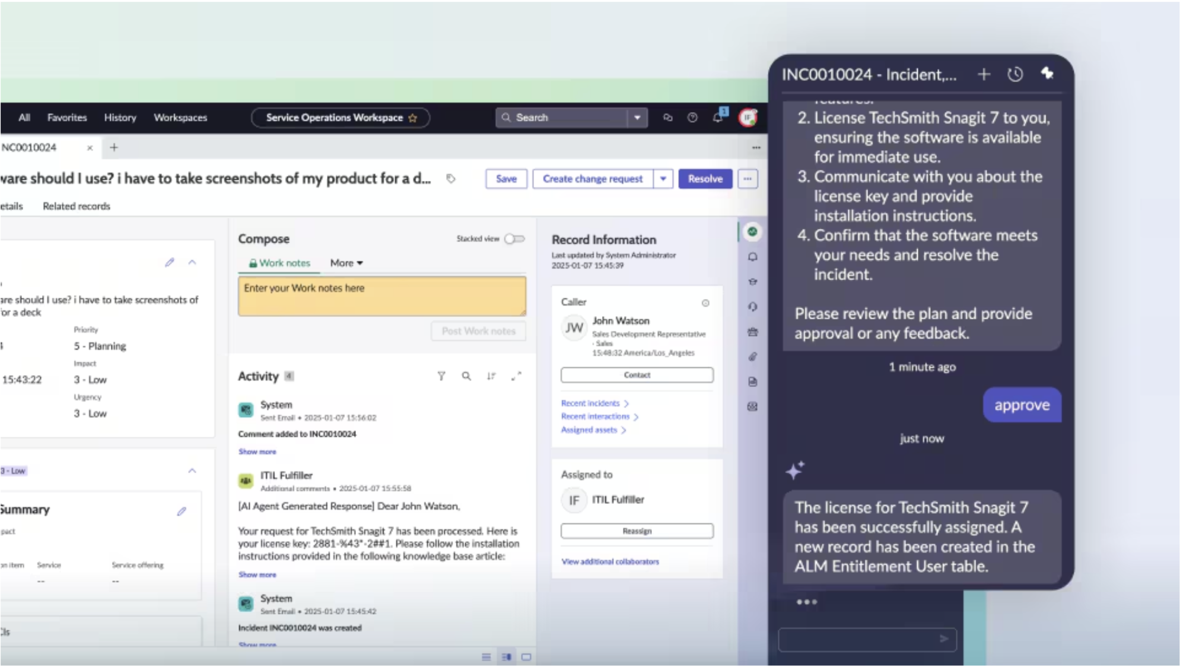The height and width of the screenshot is (667, 1183).
Task: Select the split layout icon at bottom
Action: [507, 658]
